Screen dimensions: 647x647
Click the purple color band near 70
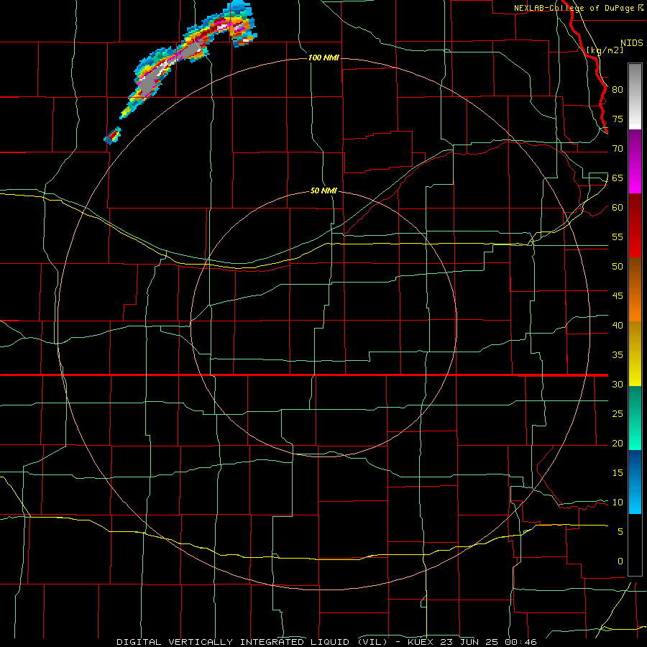pyautogui.click(x=635, y=145)
